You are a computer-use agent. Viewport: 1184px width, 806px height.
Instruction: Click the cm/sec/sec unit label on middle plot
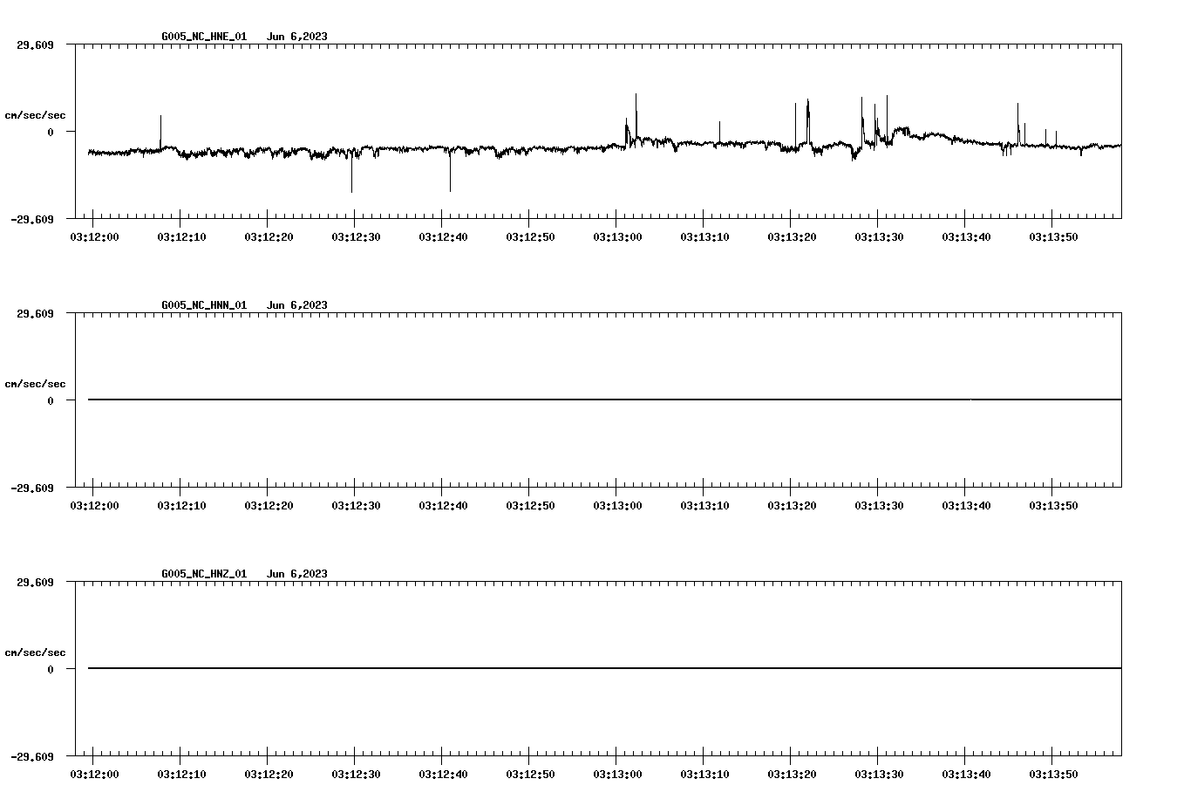36,383
